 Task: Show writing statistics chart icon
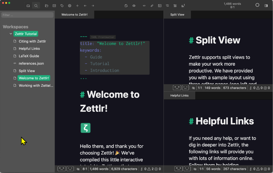54,6
